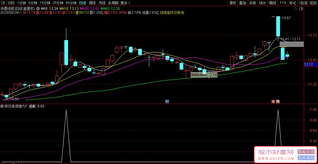Switch to the 周线 period
The height and width of the screenshot is (164, 318).
[92, 3]
